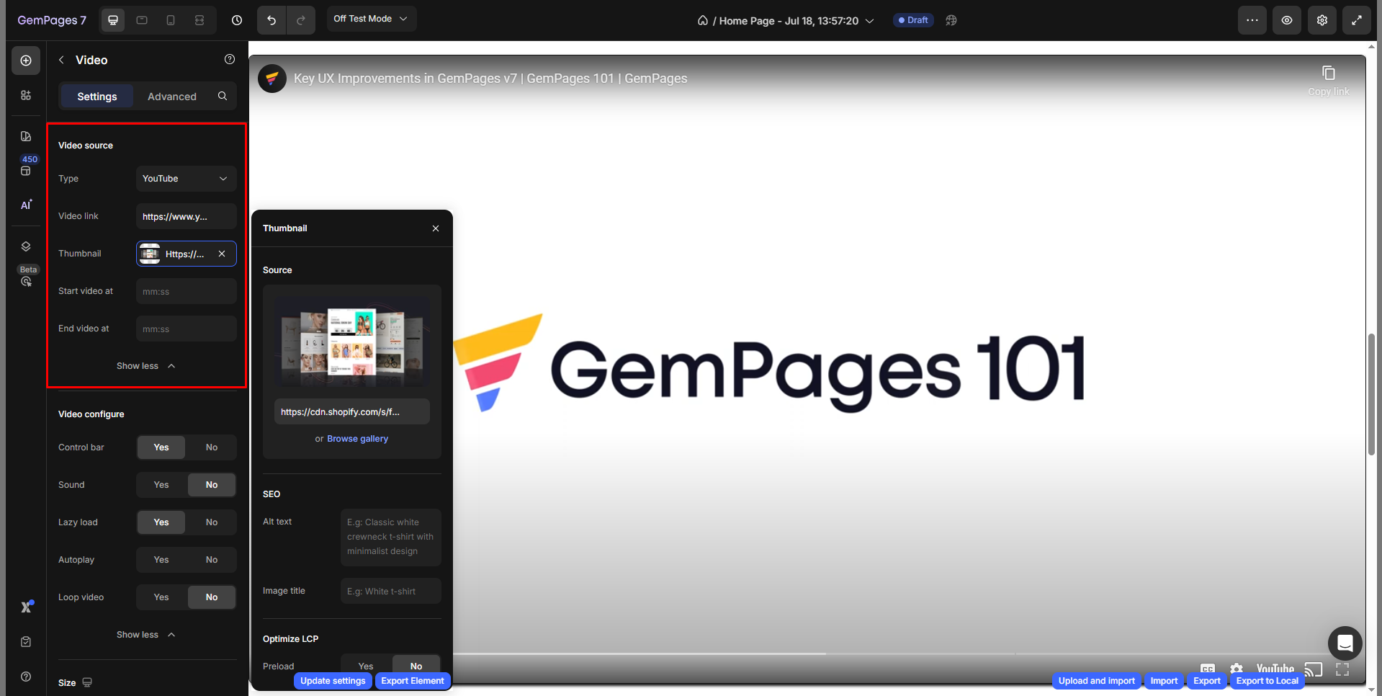Image resolution: width=1382 pixels, height=696 pixels.
Task: Set Loop video to Yes
Action: coord(161,597)
